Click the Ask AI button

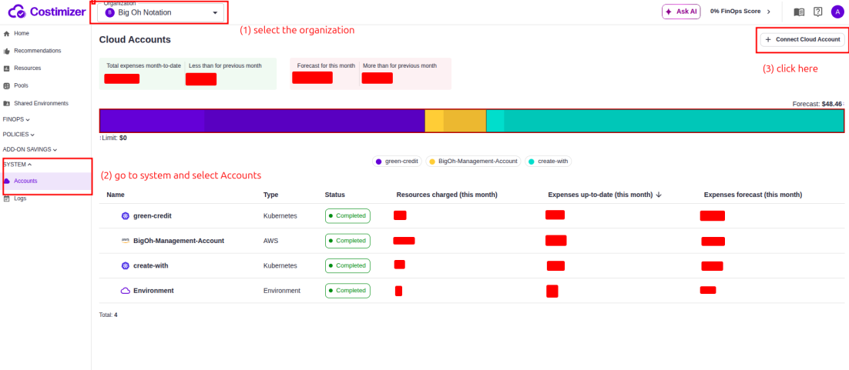pyautogui.click(x=681, y=12)
